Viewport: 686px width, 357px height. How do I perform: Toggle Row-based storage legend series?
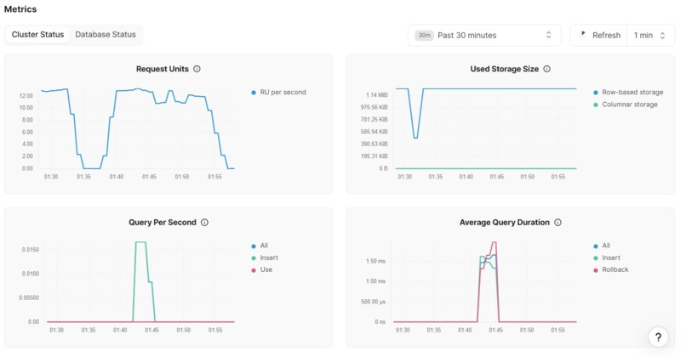point(628,92)
